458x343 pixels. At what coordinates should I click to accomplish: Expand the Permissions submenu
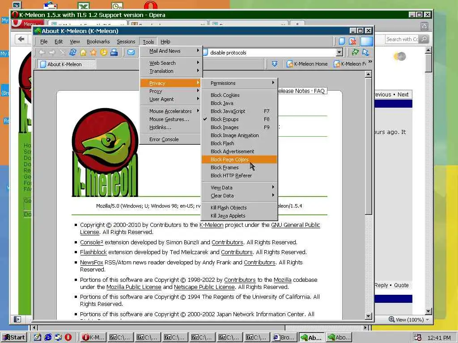tap(239, 83)
